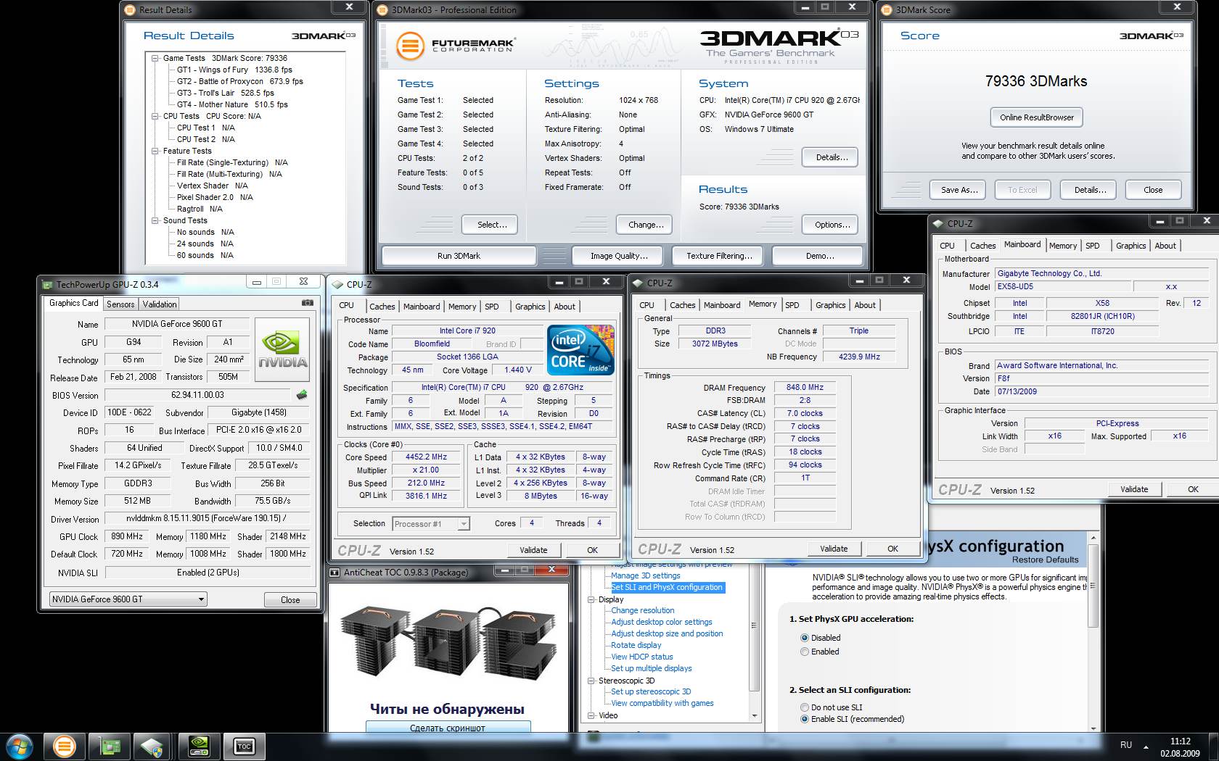Show hidden tray icons arrow
Screen dimensions: 1219x761
pos(1146,746)
